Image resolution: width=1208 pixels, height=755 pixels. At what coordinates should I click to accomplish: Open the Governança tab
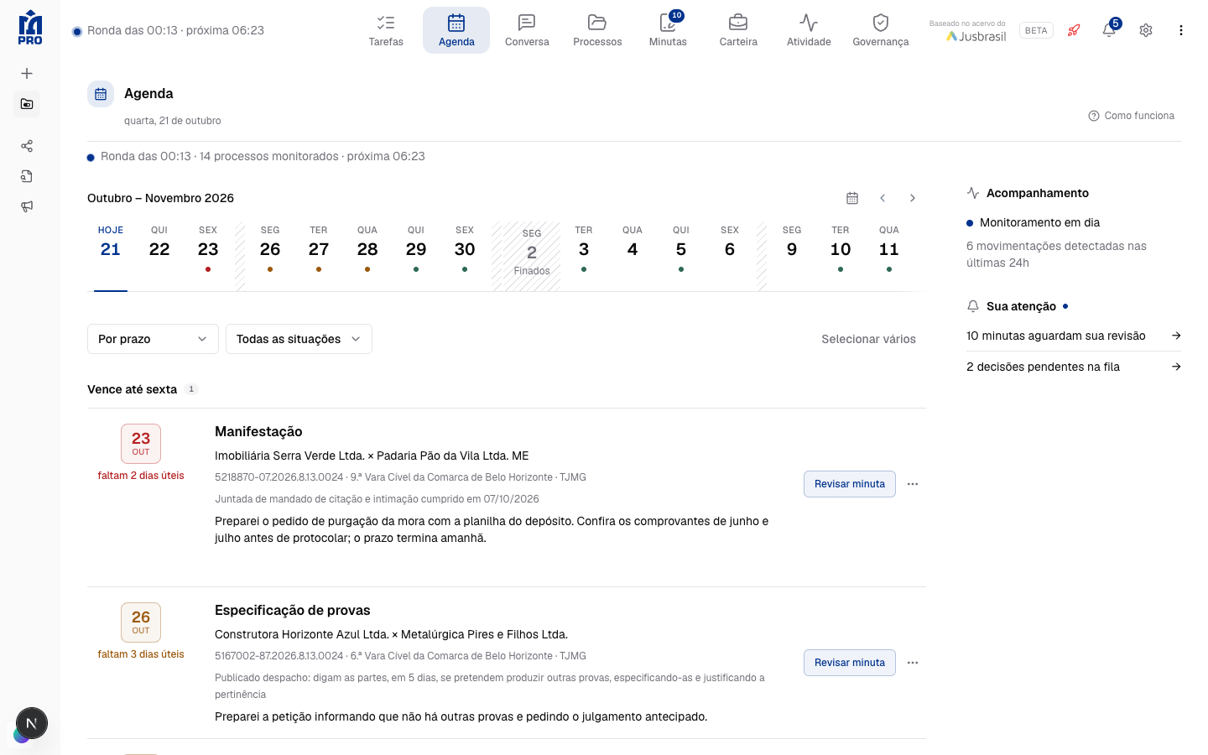881,30
